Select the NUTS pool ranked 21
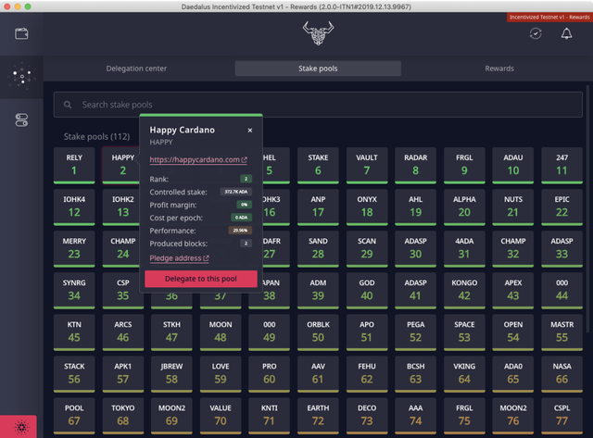This screenshot has width=593, height=438. click(513, 207)
